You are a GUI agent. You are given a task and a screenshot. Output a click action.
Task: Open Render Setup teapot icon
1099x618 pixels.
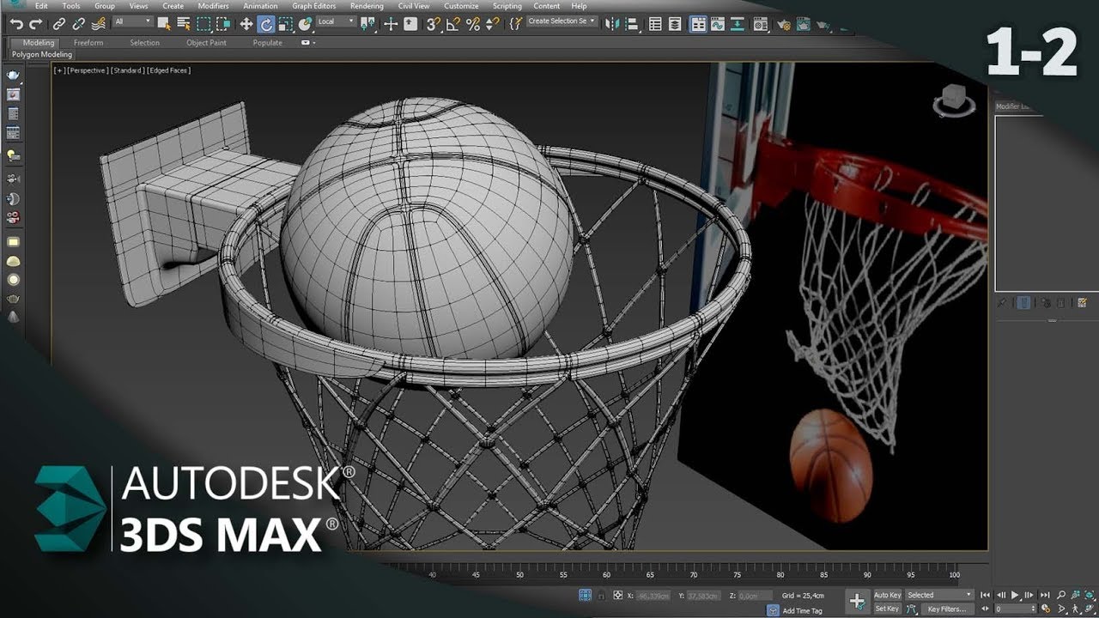pyautogui.click(x=784, y=25)
